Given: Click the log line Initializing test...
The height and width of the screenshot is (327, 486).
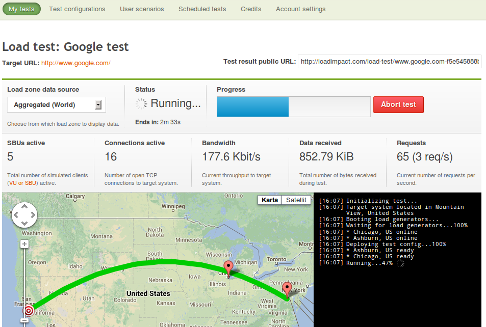Looking at the screenshot, I should (368, 201).
